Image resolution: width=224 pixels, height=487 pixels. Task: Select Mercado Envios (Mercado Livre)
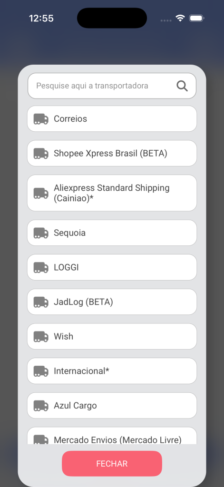[x=112, y=436]
